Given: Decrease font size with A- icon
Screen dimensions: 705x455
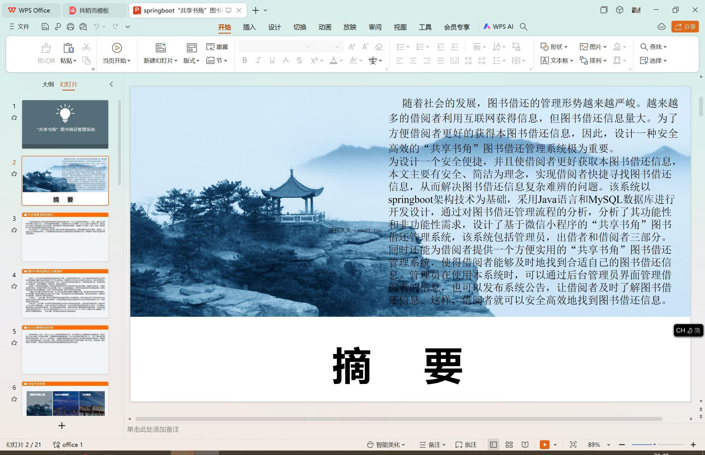Looking at the screenshot, I should 365,47.
